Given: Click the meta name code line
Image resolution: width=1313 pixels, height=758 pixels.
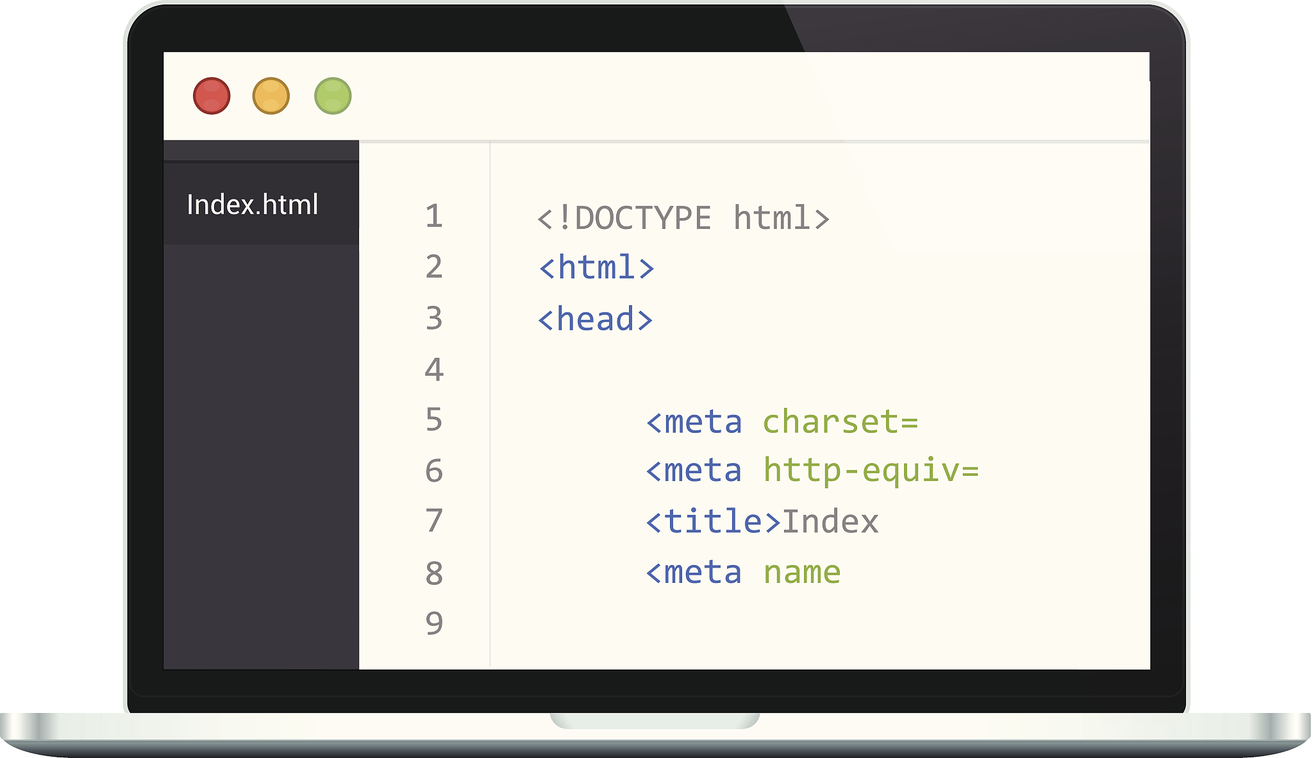Looking at the screenshot, I should 742,572.
